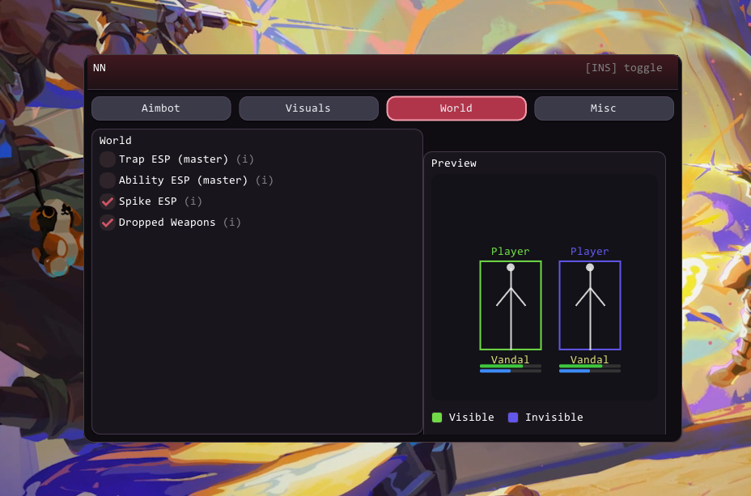Click the info icon beside Ability ESP
Image resolution: width=751 pixels, height=496 pixels.
(265, 180)
